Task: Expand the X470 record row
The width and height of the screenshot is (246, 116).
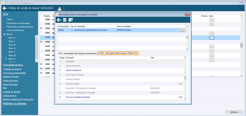Action: point(41,68)
